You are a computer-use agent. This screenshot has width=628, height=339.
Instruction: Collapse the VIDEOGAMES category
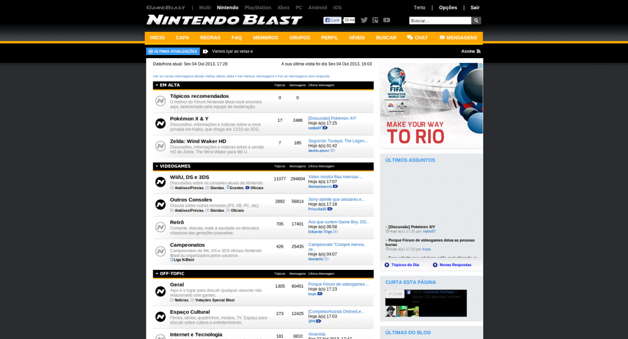(x=157, y=166)
